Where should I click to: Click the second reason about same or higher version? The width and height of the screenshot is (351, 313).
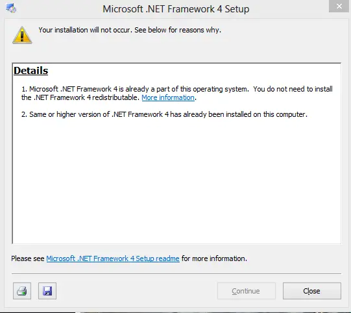[164, 114]
